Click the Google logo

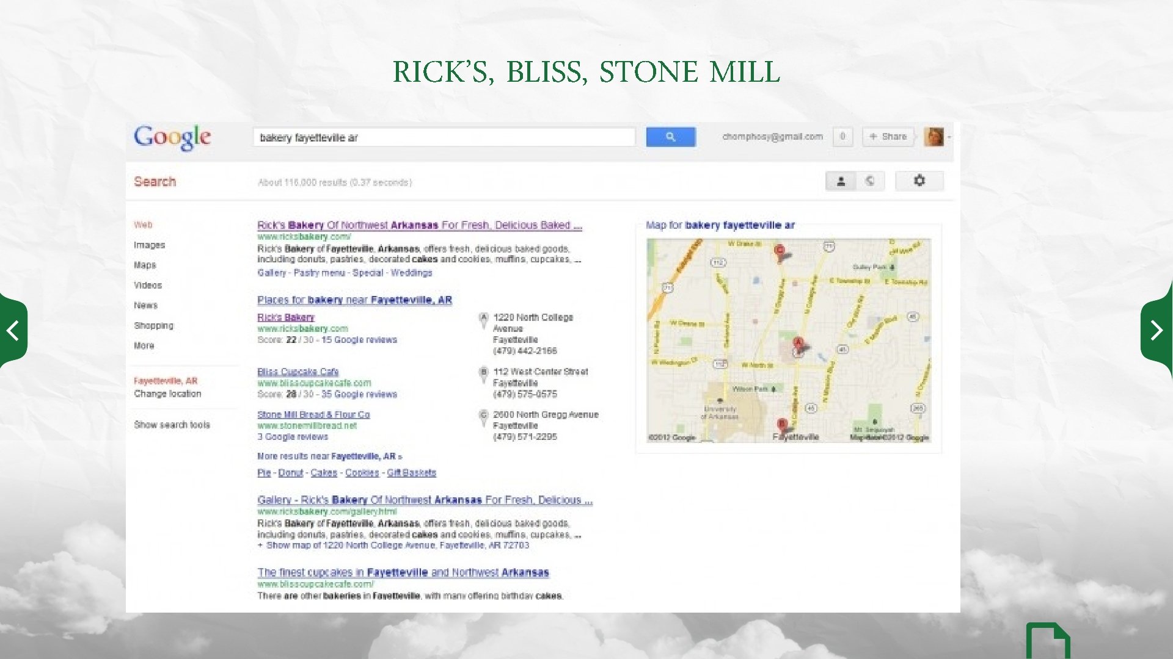172,137
